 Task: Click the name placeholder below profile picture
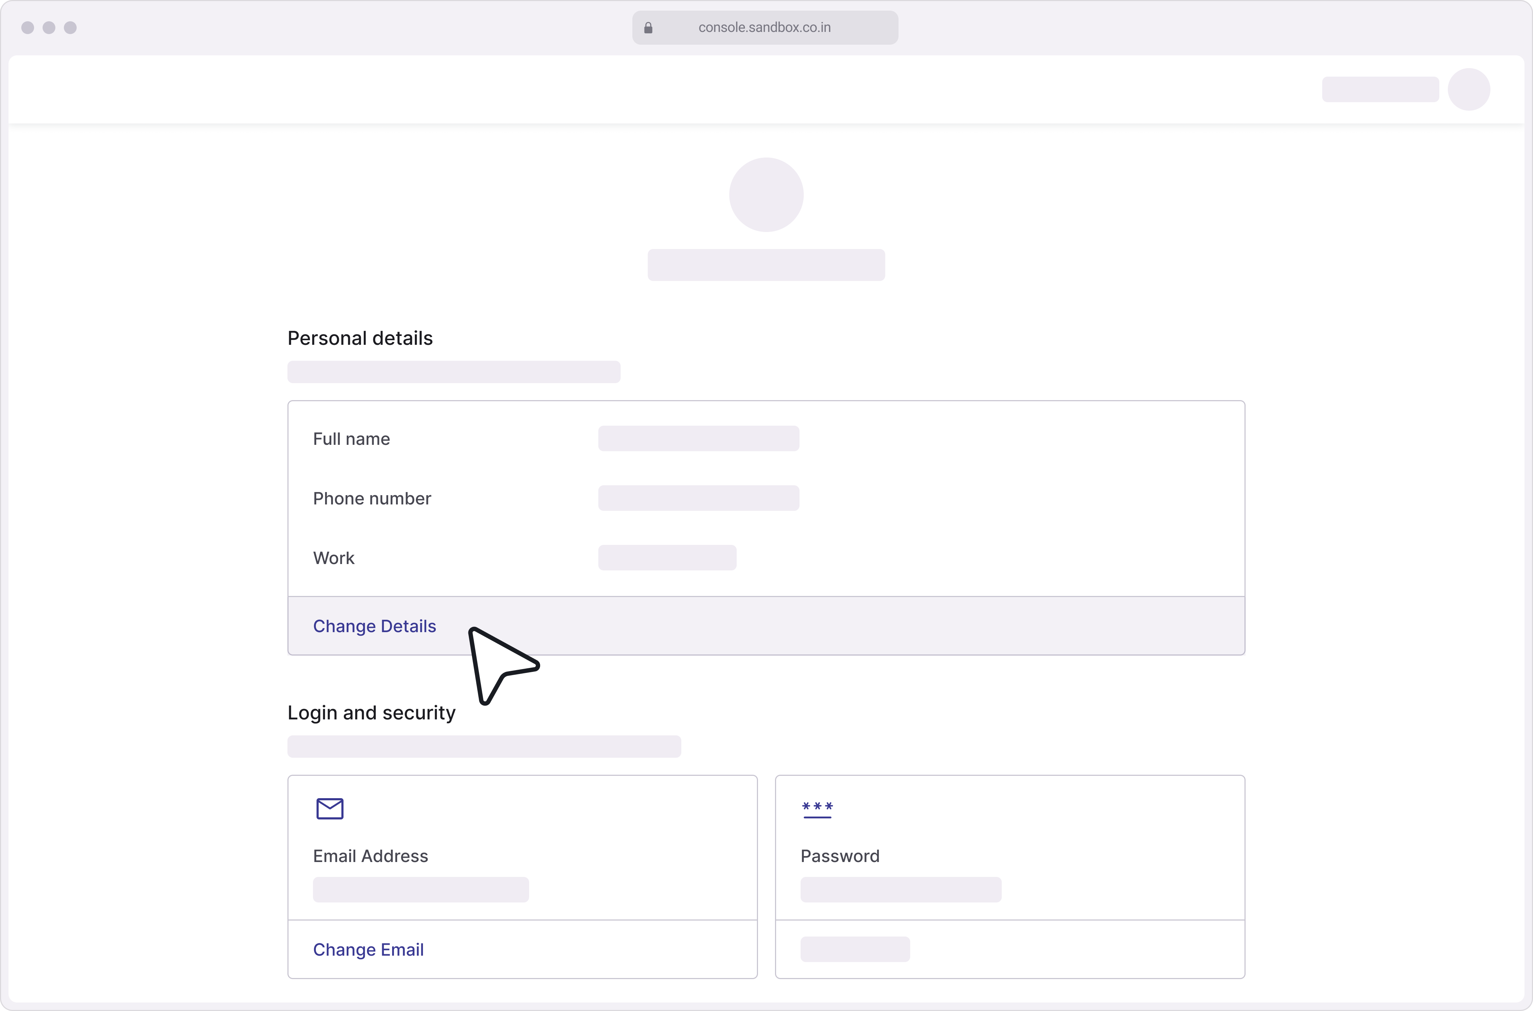pyautogui.click(x=766, y=265)
